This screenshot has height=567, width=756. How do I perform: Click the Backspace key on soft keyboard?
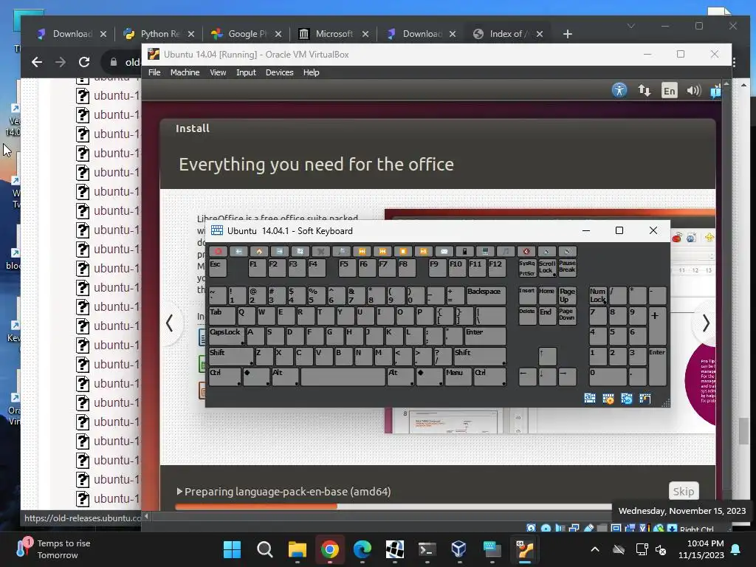(x=486, y=295)
